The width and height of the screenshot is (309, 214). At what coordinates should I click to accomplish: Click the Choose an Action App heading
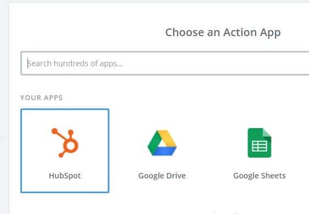pyautogui.click(x=223, y=32)
